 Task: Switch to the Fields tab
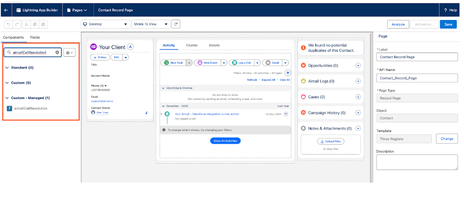click(x=35, y=38)
